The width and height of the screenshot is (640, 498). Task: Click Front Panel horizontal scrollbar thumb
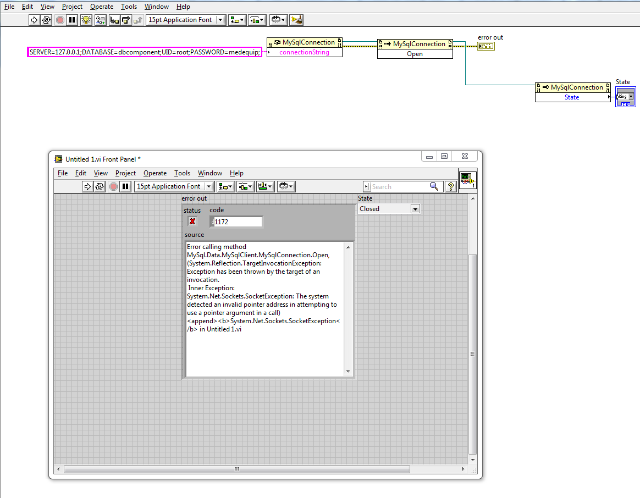[237, 469]
